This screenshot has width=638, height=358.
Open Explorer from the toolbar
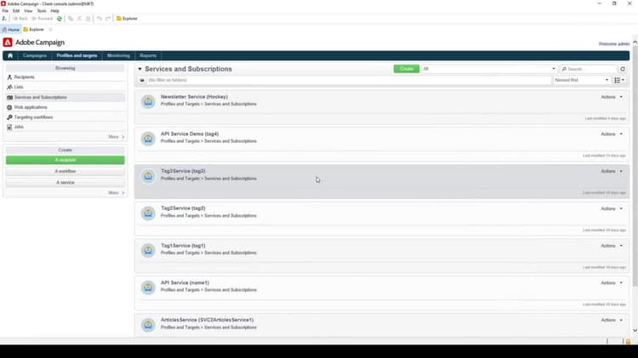point(127,19)
